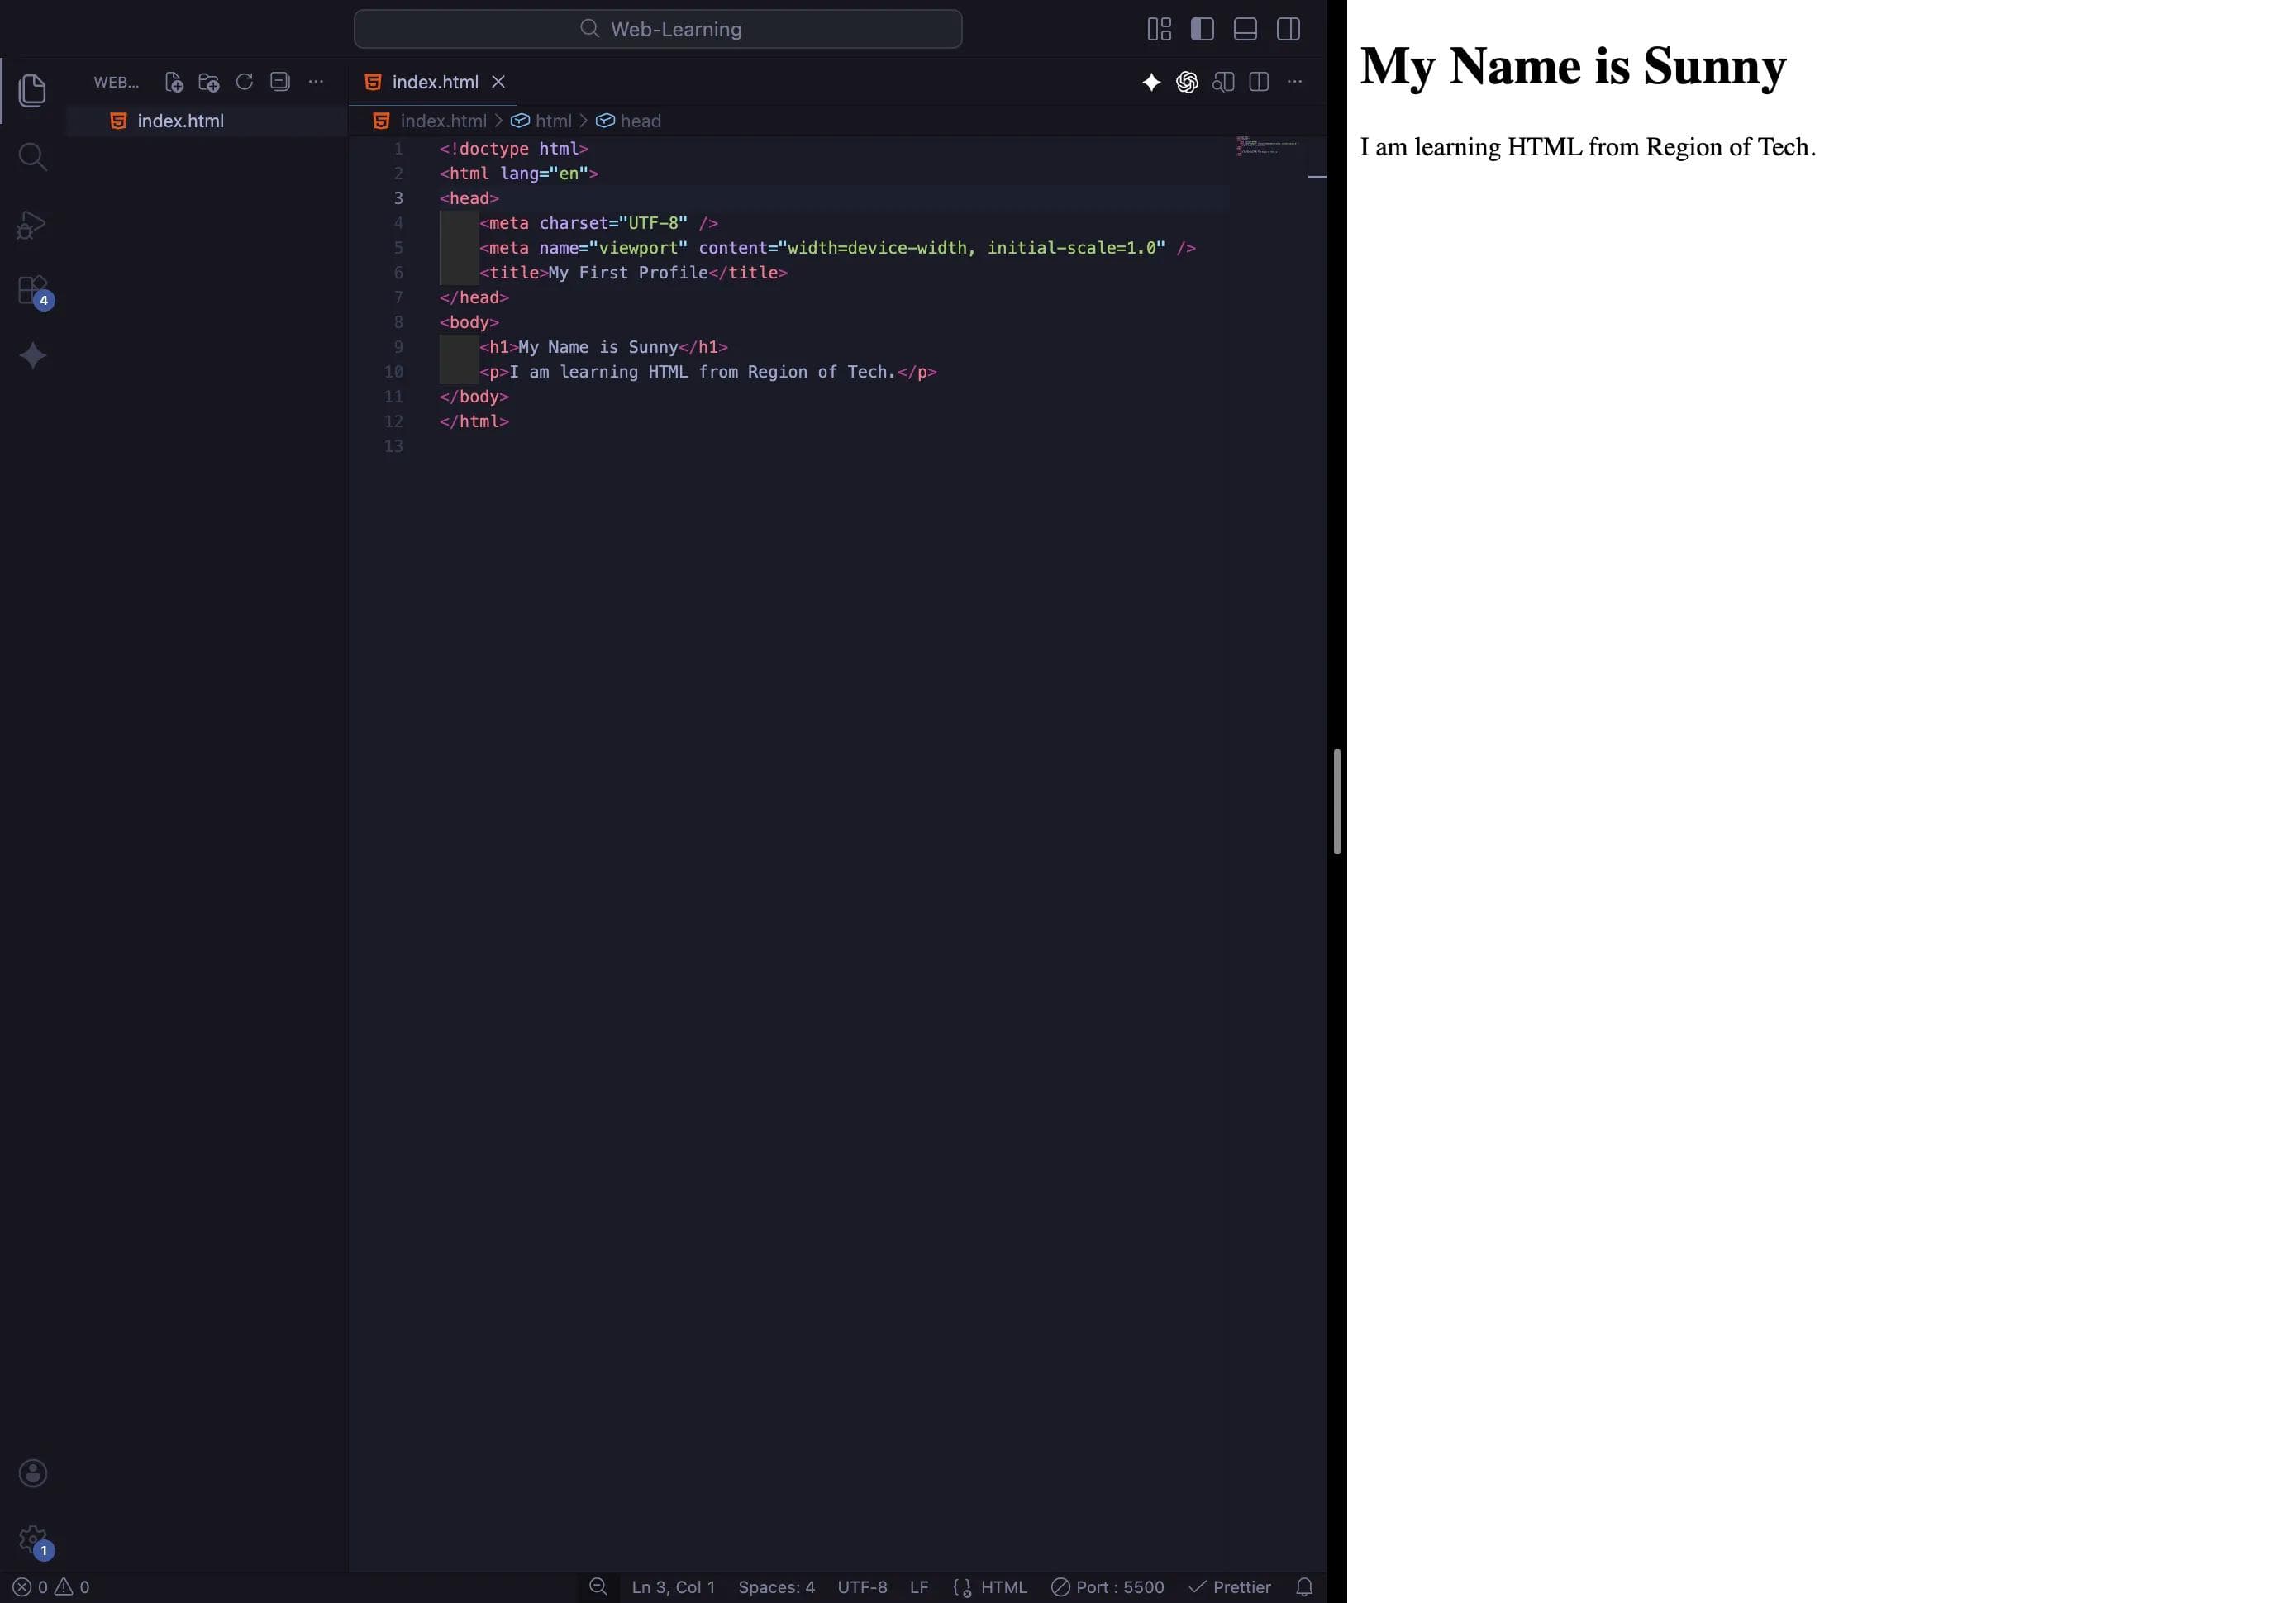Toggle the secondary side bar visibility
The image size is (2296, 1603).
click(1288, 29)
